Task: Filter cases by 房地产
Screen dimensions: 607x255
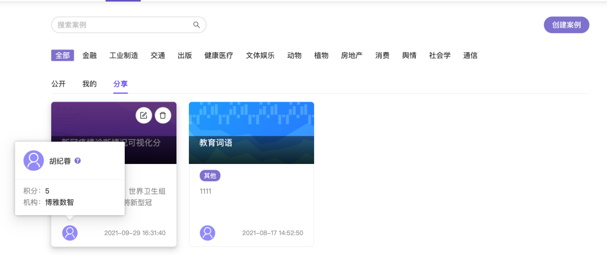Action: coord(351,56)
